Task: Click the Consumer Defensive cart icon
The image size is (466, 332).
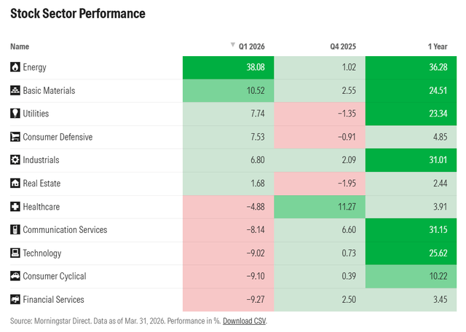Action: pos(15,137)
